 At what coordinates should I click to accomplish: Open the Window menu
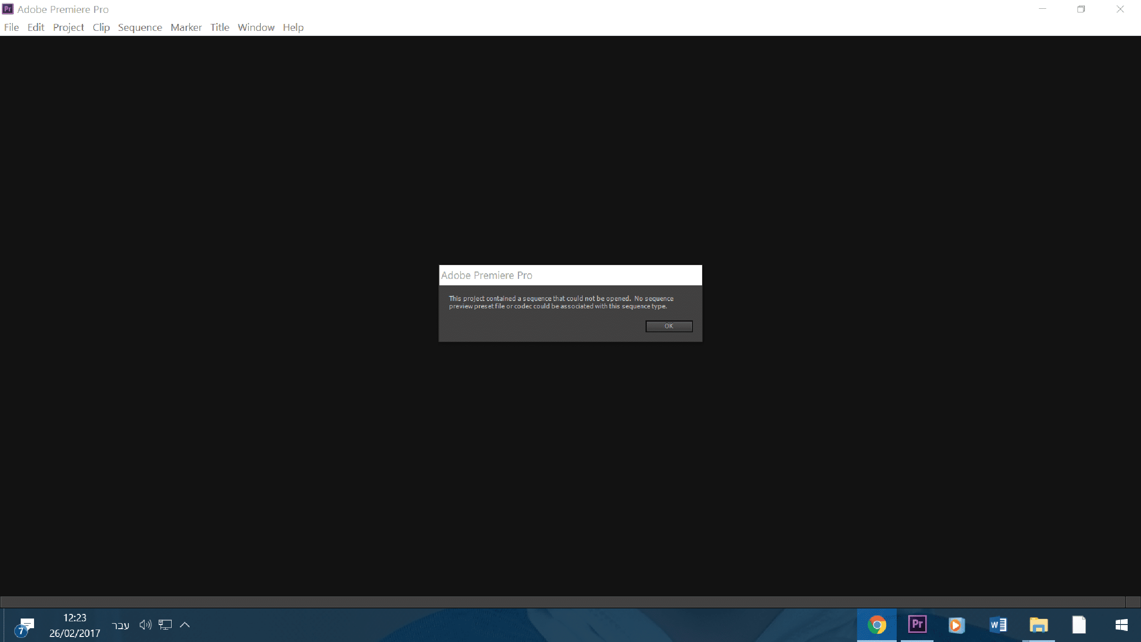[x=256, y=28]
